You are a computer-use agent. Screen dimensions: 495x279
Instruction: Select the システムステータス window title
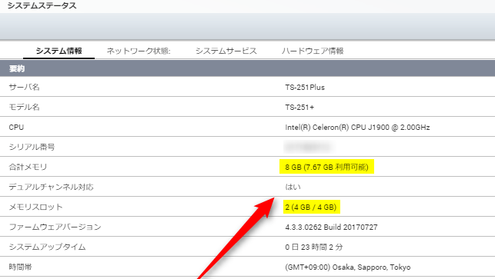[x=42, y=5]
